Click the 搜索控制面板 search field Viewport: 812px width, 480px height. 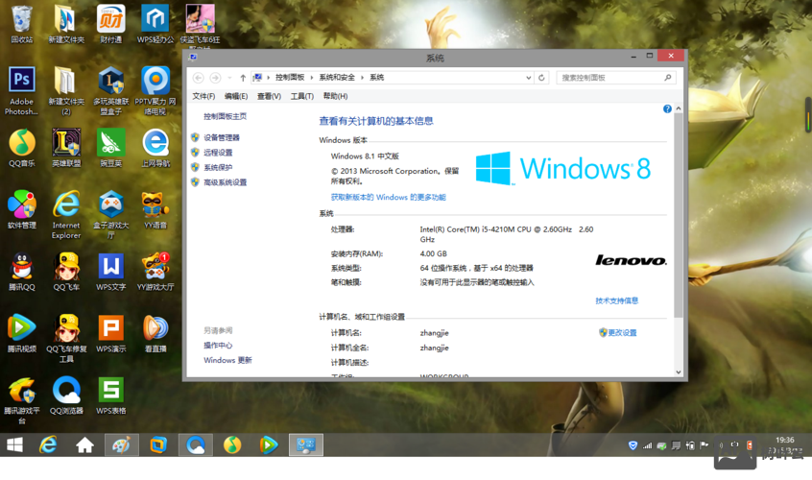[x=616, y=78]
